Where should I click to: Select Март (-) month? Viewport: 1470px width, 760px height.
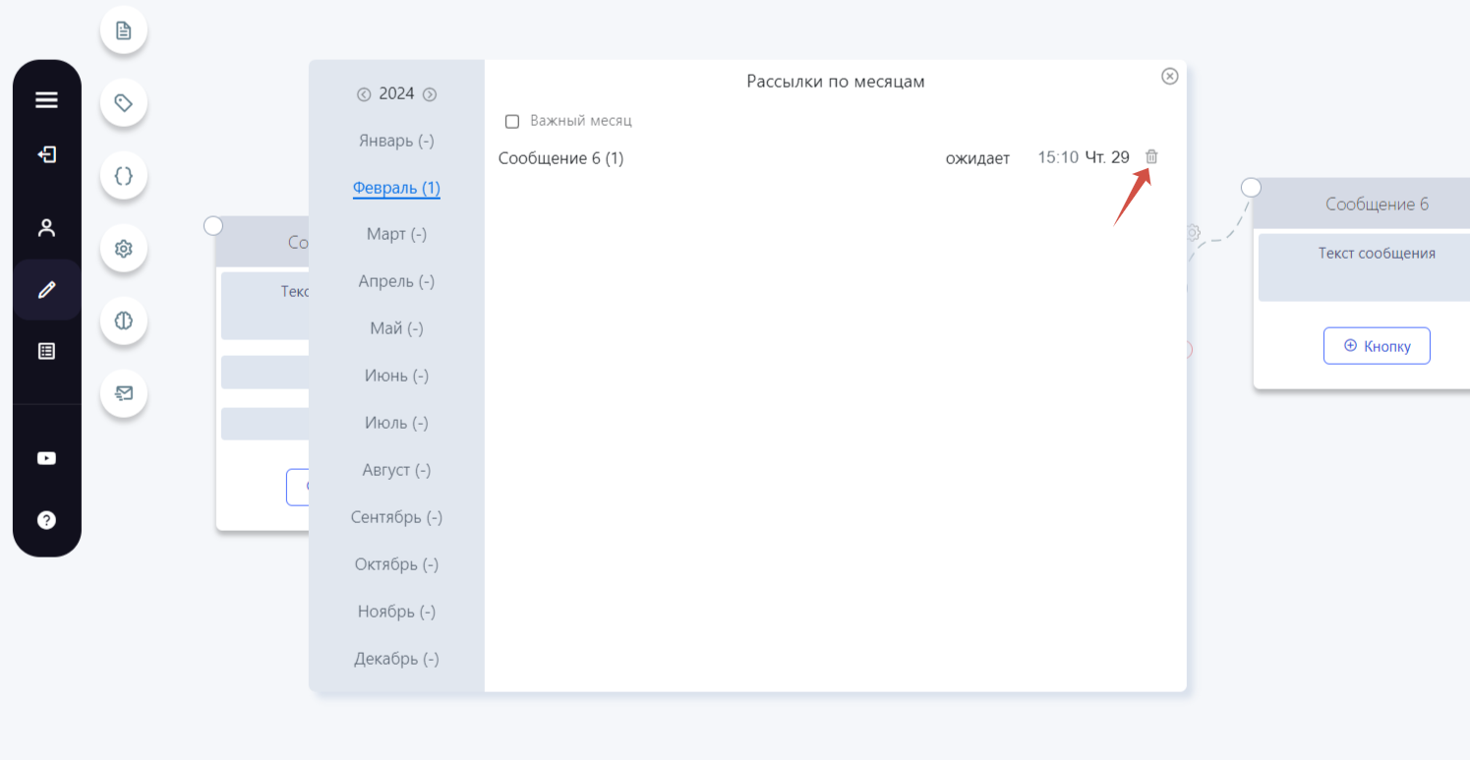coord(396,234)
